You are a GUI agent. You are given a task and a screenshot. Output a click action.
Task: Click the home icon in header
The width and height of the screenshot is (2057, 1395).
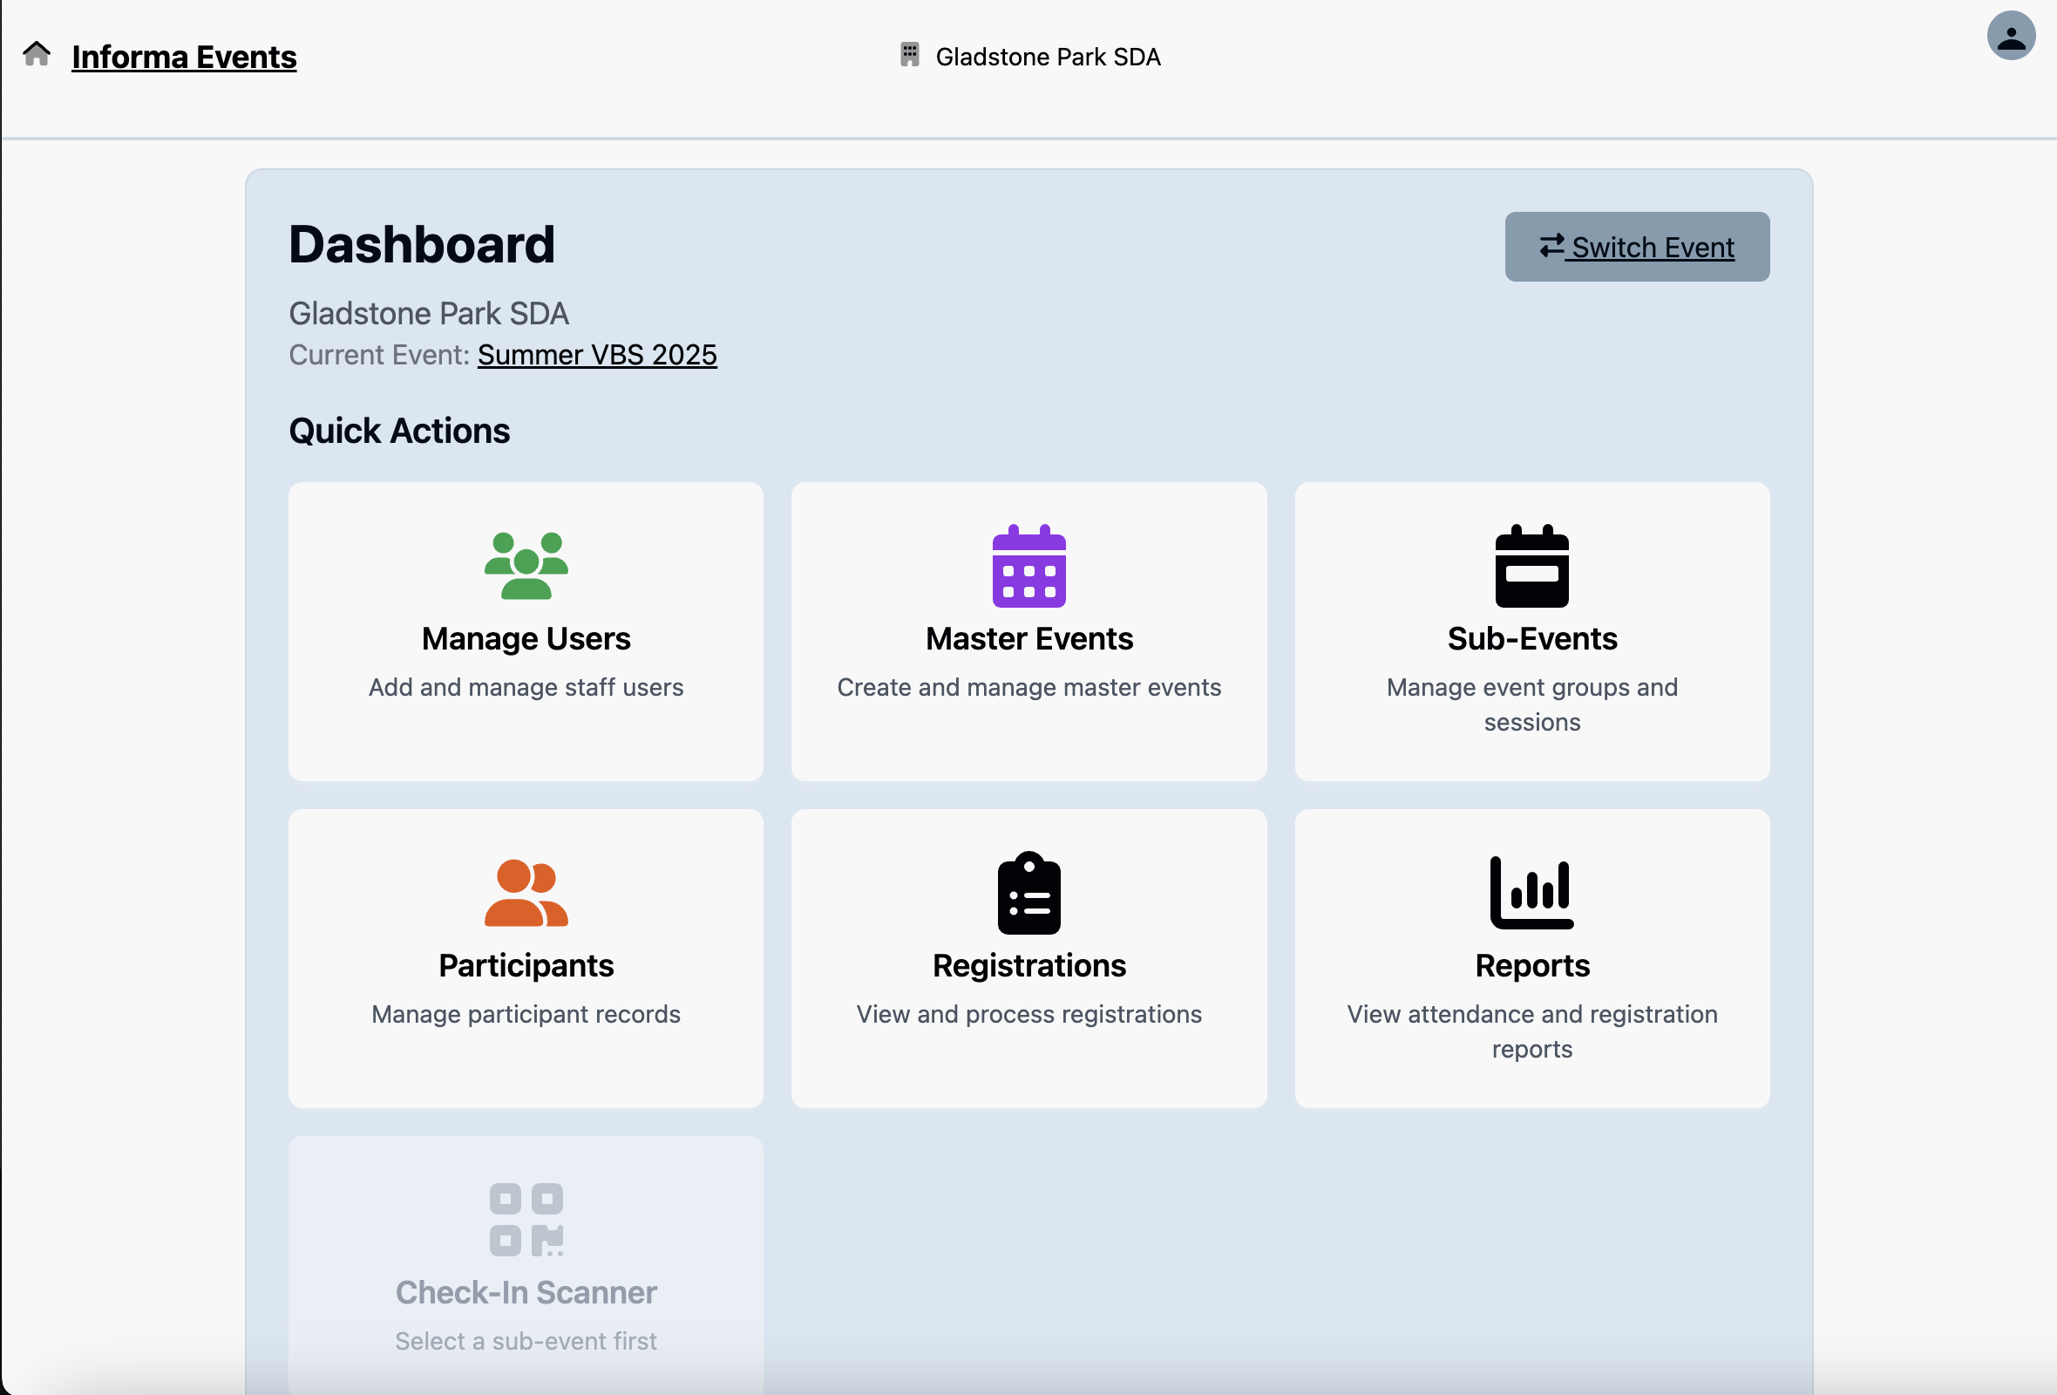[x=37, y=54]
